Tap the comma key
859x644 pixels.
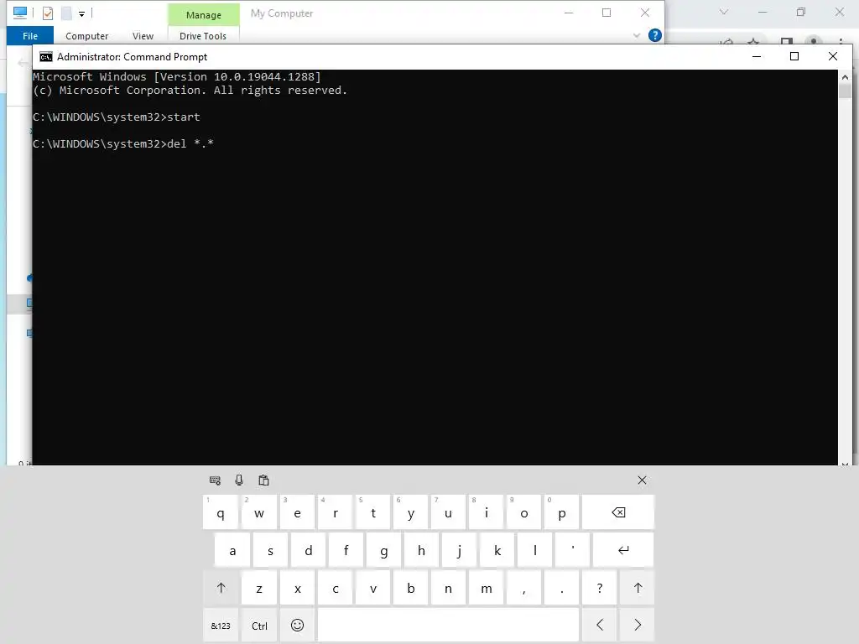click(x=523, y=588)
